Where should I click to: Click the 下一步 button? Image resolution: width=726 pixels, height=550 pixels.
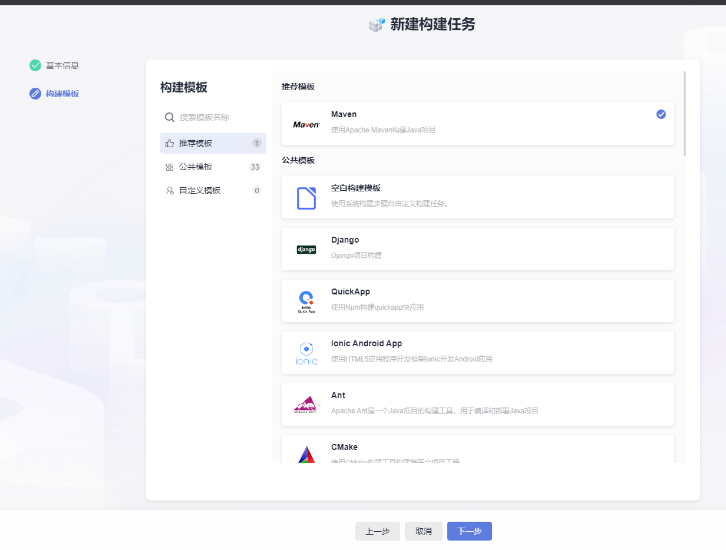[x=470, y=531]
